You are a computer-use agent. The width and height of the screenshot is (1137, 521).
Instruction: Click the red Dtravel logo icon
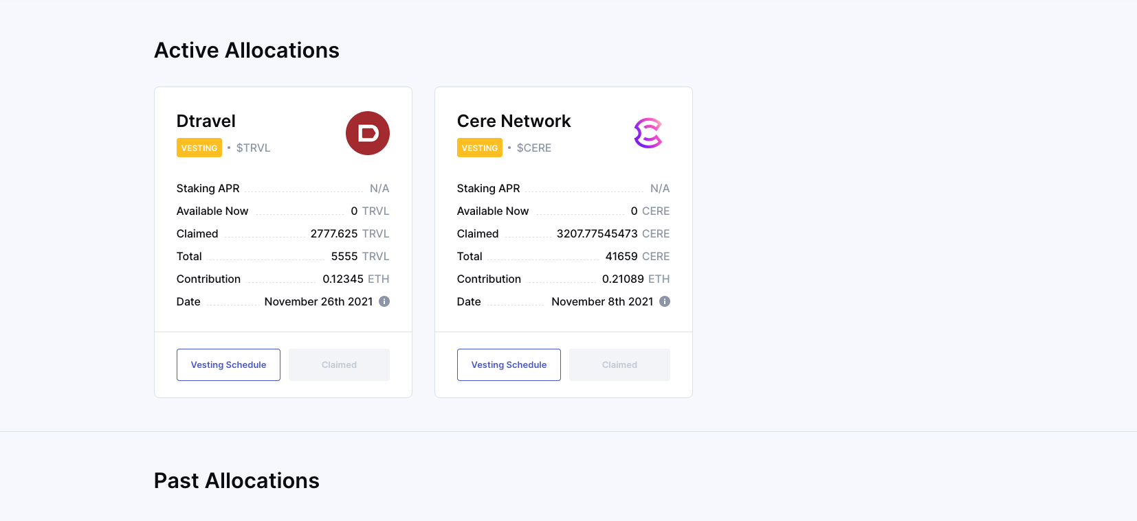pos(367,133)
